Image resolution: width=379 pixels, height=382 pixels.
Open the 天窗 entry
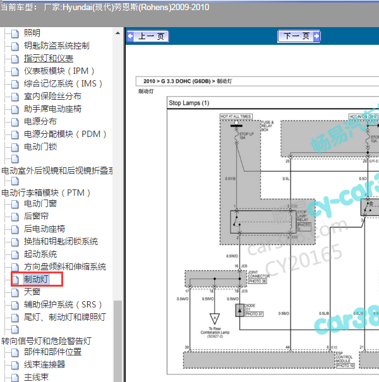(x=32, y=292)
